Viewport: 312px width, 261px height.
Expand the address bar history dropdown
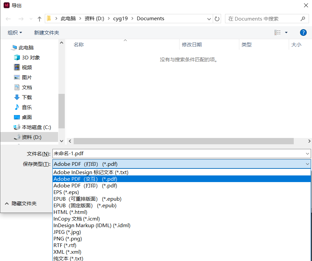pyautogui.click(x=209, y=19)
